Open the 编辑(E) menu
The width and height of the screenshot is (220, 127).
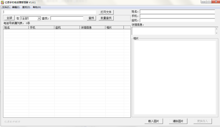tap(16, 7)
